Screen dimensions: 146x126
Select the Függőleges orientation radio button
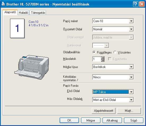point(94,52)
